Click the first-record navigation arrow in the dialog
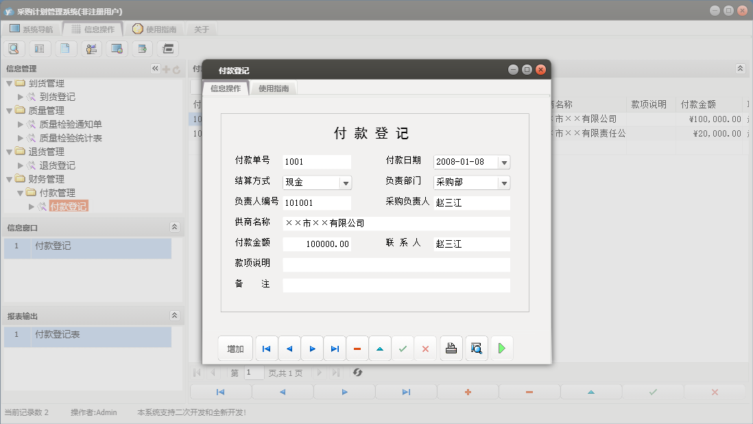This screenshot has width=753, height=424. [266, 348]
